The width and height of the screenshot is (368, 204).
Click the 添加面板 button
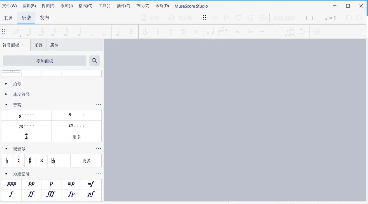coord(45,61)
